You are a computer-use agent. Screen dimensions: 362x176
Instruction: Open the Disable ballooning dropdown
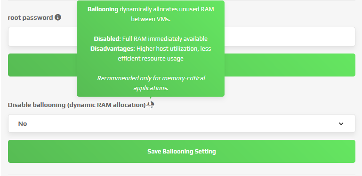[181, 123]
